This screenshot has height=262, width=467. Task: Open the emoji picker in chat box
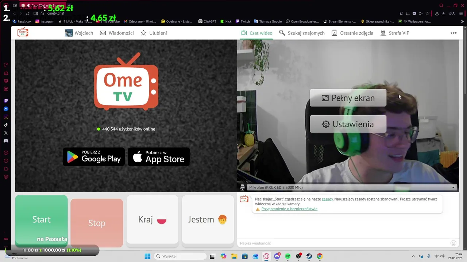454,243
